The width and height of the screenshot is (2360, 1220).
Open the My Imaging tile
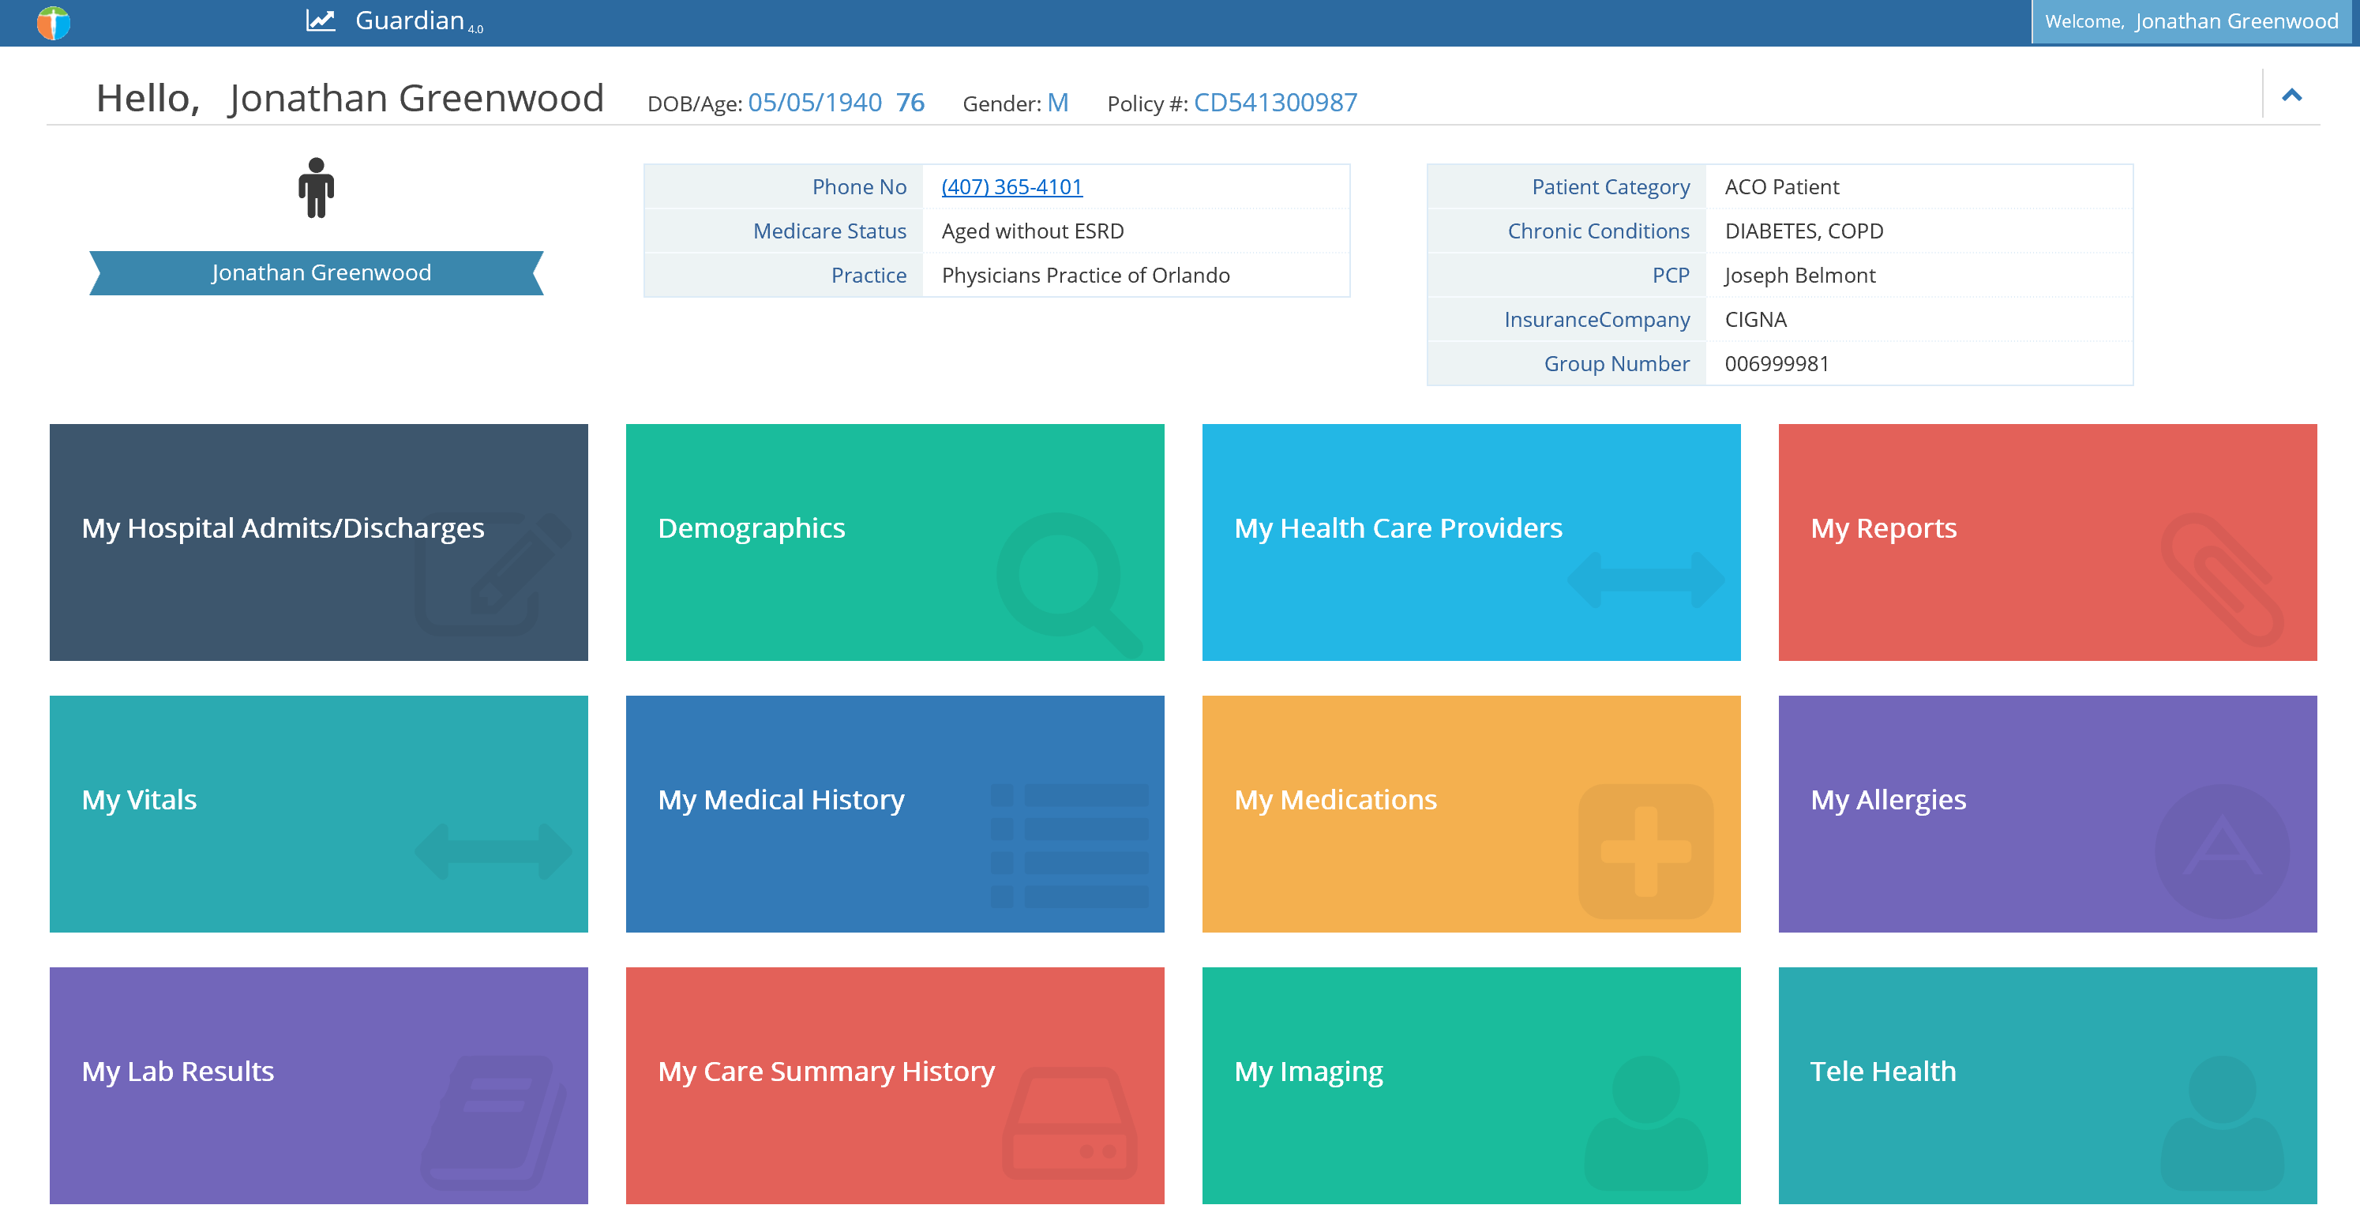[x=1471, y=1085]
